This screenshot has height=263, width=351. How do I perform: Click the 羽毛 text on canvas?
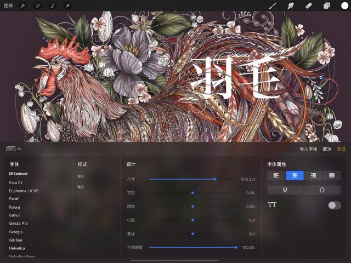click(235, 78)
